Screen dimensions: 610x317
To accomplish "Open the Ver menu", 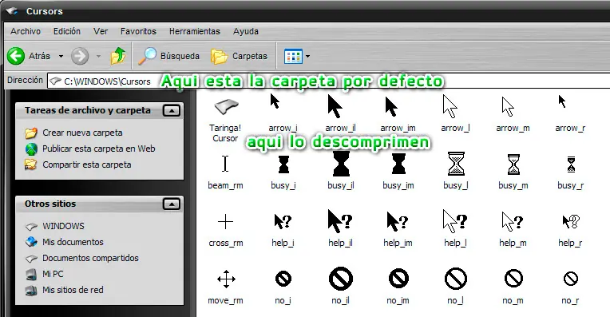I will click(x=101, y=31).
